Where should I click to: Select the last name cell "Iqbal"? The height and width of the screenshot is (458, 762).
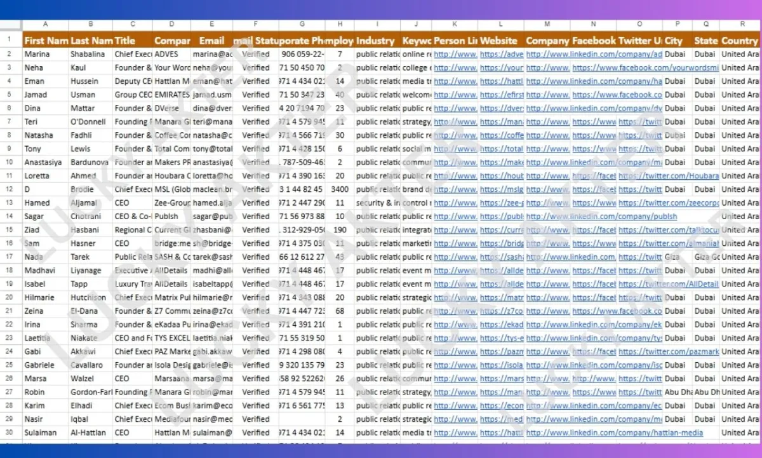[91, 419]
